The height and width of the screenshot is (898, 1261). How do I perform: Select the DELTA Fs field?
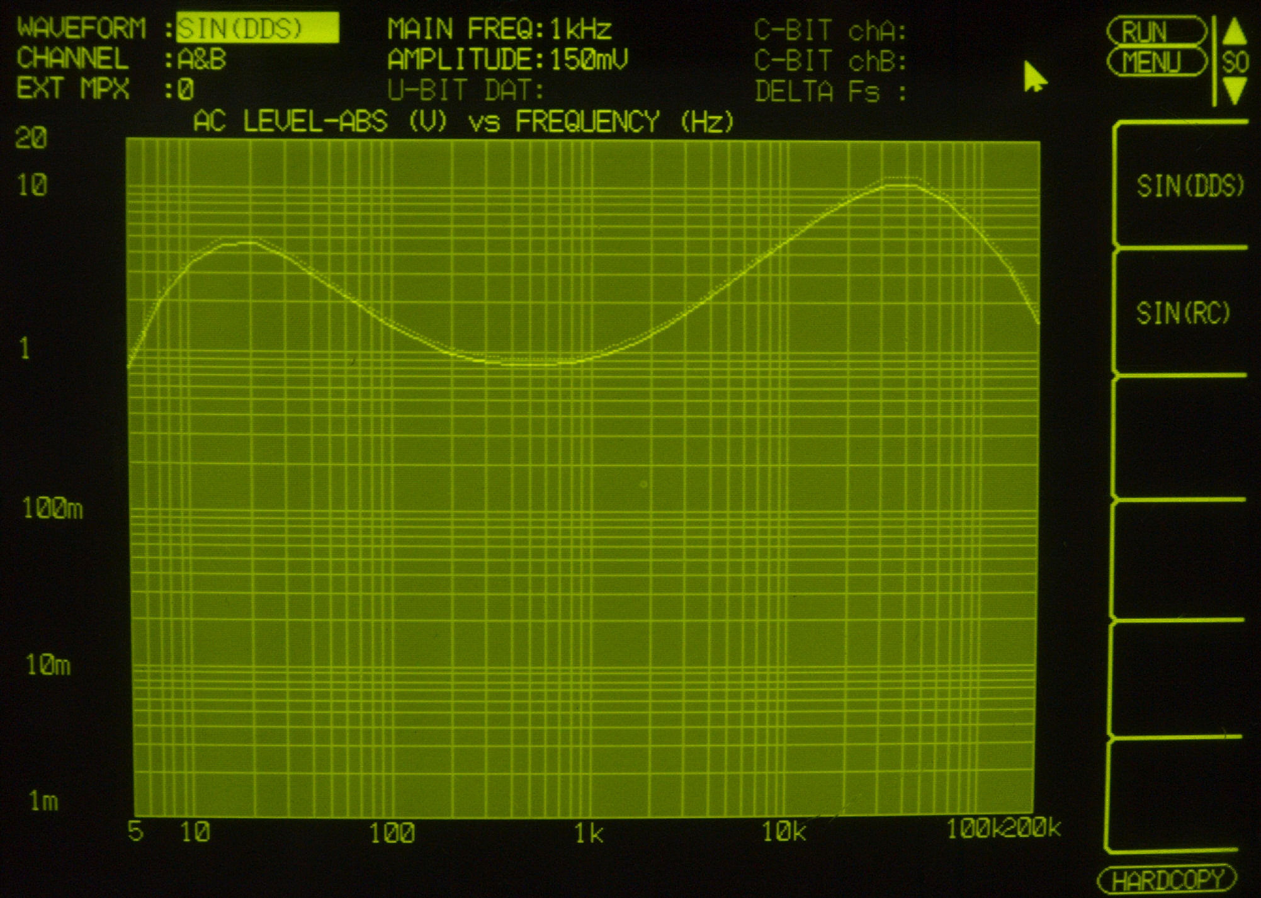click(x=830, y=92)
